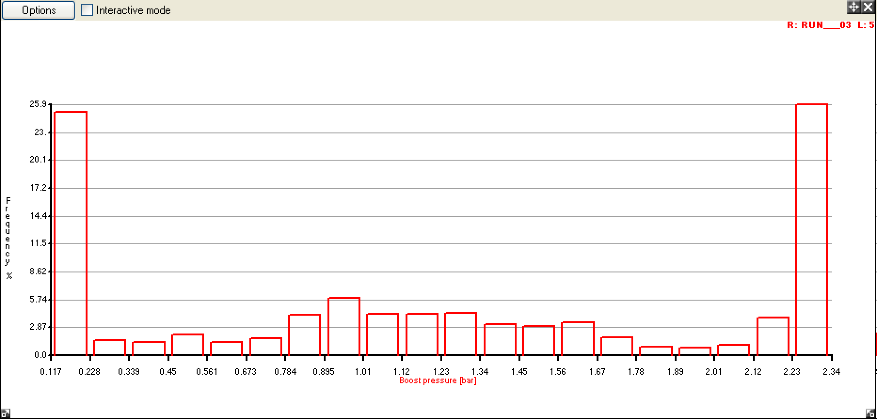This screenshot has width=877, height=419.
Task: Select the tallest bar at 2.23 bar
Action: pos(812,229)
